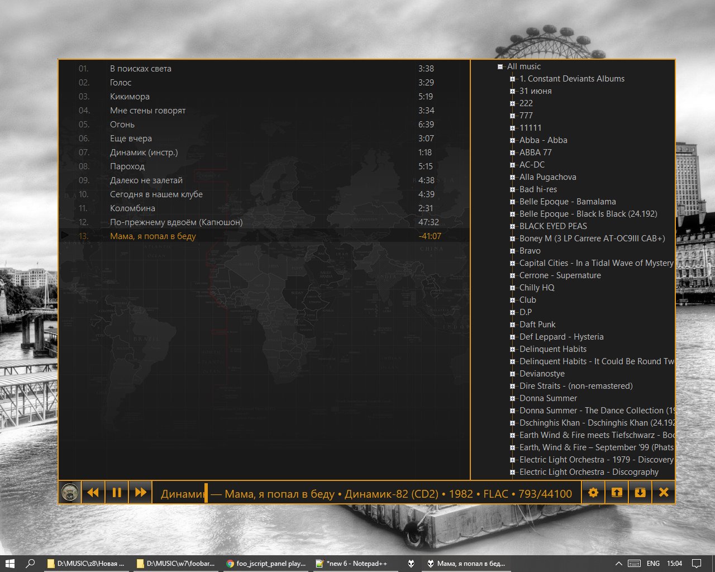Click the up arrow box icon

point(617,493)
